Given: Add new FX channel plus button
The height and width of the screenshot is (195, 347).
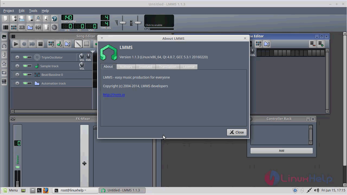Looking at the screenshot, I should pyautogui.click(x=84, y=163).
